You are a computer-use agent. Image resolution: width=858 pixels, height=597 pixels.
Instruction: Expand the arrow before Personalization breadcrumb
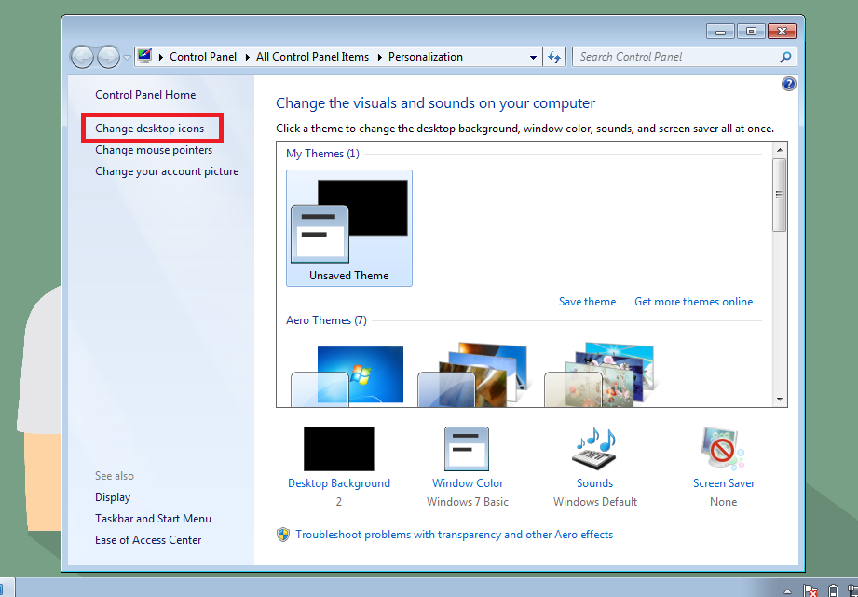(x=380, y=57)
